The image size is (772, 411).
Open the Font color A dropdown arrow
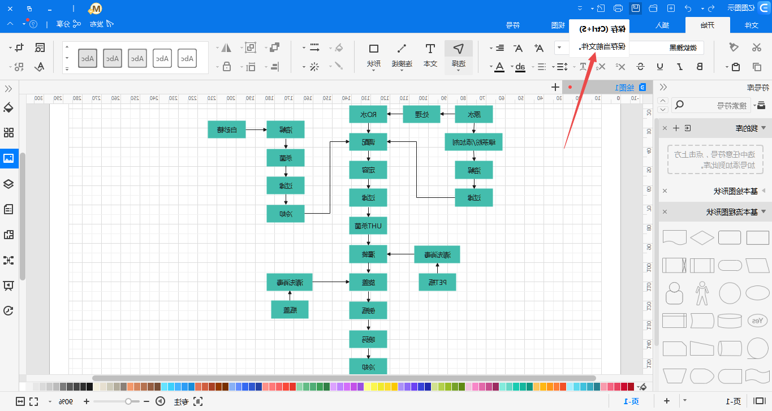point(490,67)
